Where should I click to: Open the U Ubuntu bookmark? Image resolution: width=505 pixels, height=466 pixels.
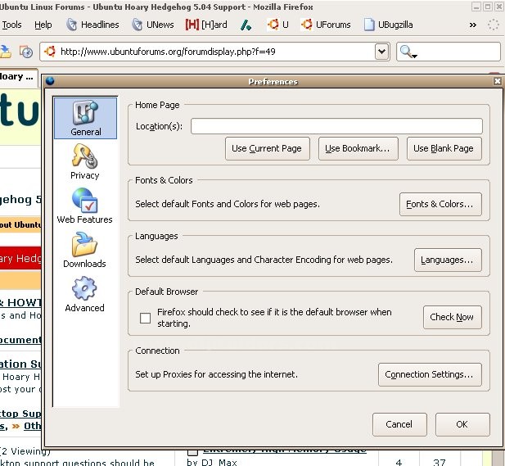pos(277,25)
